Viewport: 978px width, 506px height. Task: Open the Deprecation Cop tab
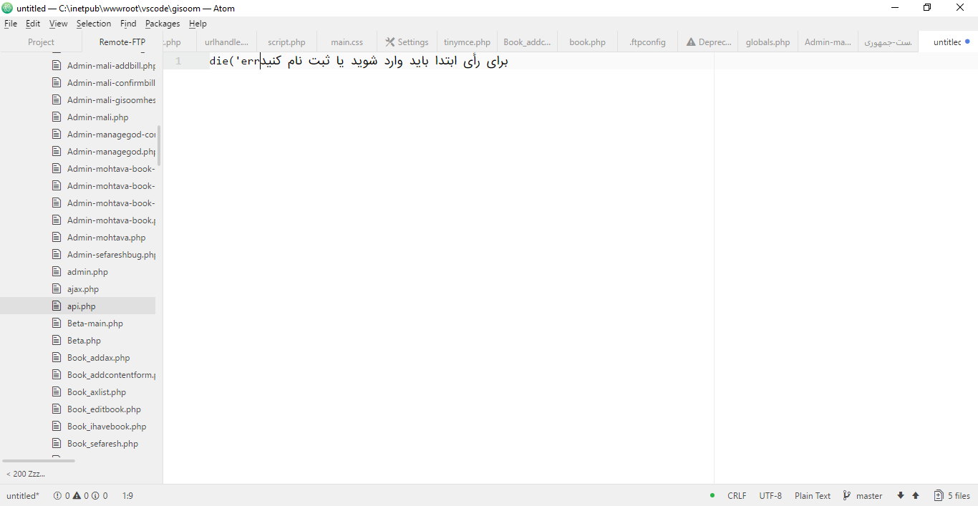[707, 42]
